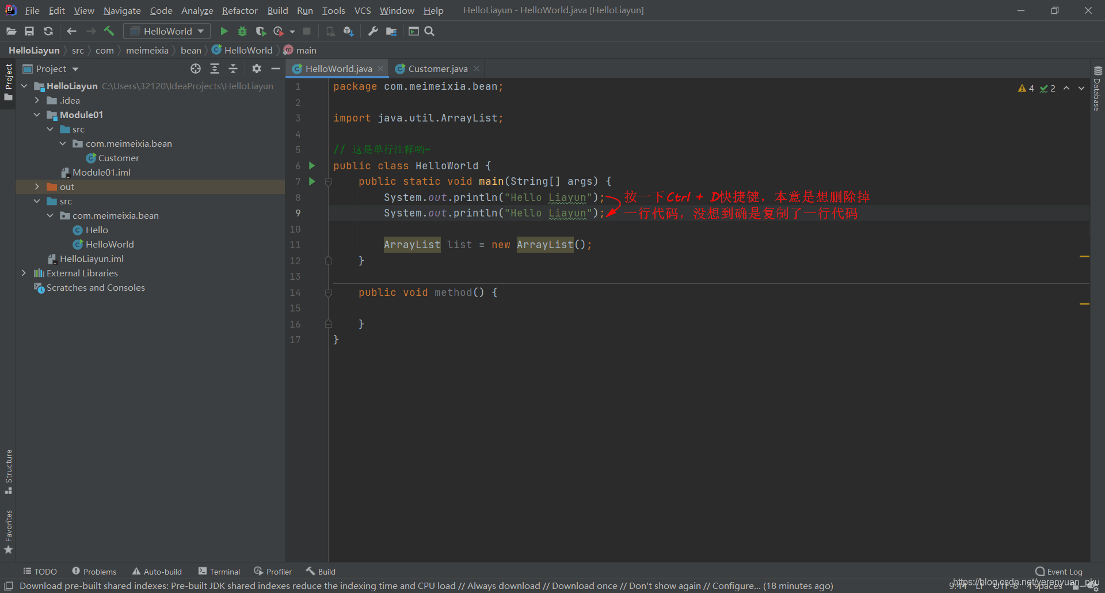Expand the out folder
The width and height of the screenshot is (1105, 593).
coord(37,187)
